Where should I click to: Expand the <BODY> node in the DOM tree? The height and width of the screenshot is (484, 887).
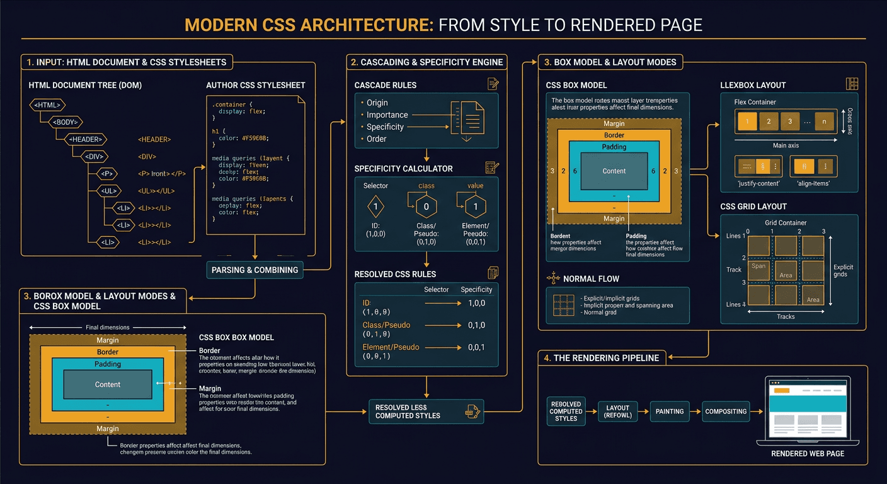[x=66, y=122]
